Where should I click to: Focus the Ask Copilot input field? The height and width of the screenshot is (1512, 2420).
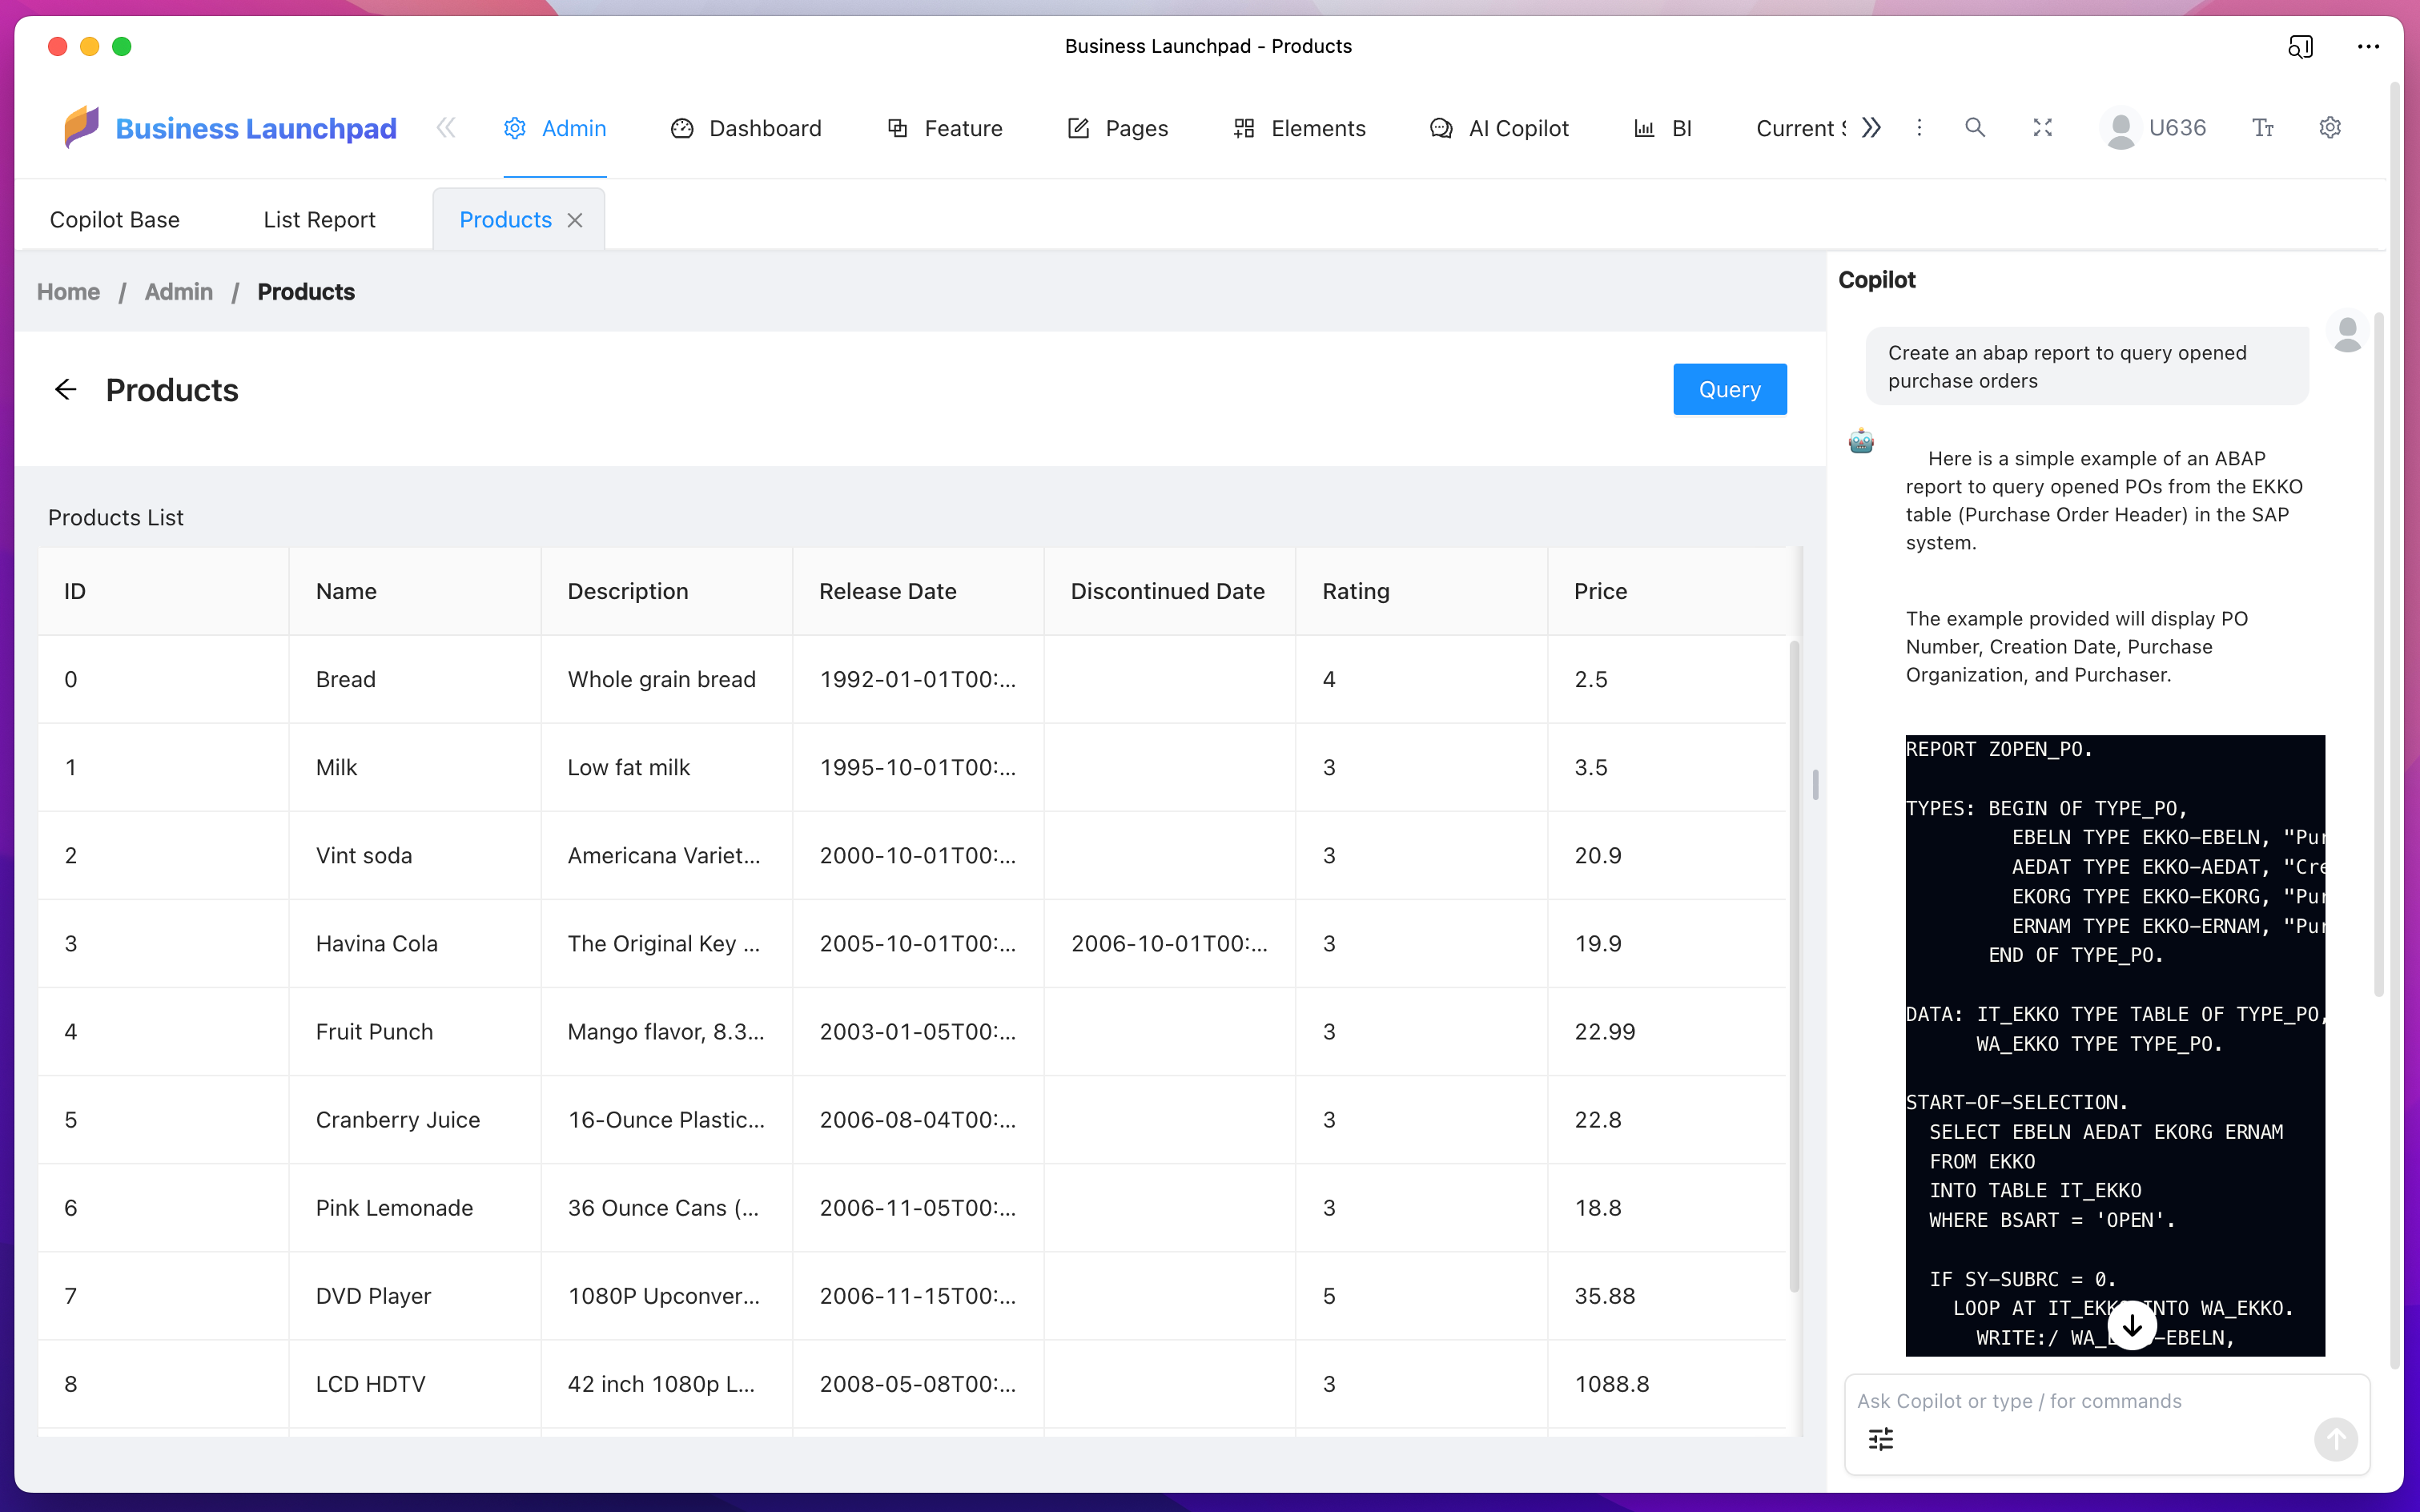point(2080,1401)
